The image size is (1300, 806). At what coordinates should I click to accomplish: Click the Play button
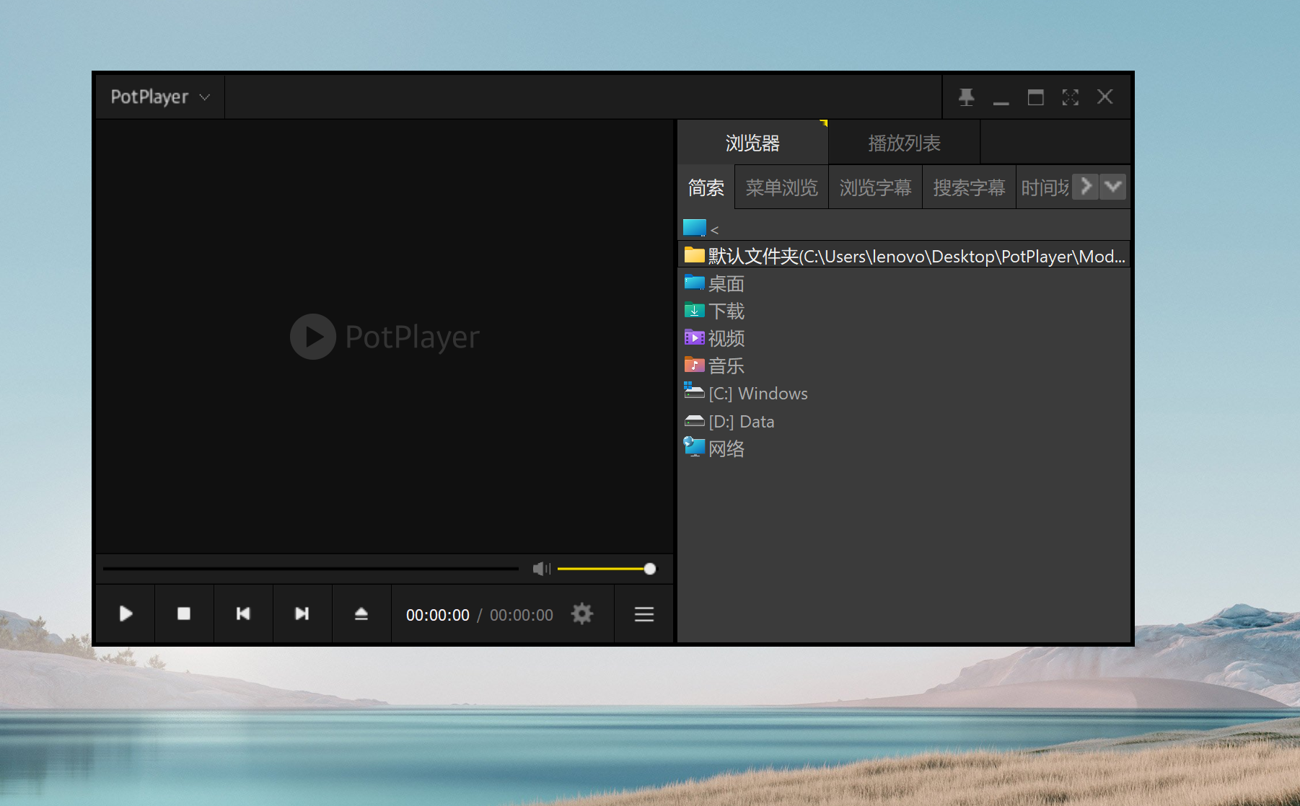[x=126, y=614]
